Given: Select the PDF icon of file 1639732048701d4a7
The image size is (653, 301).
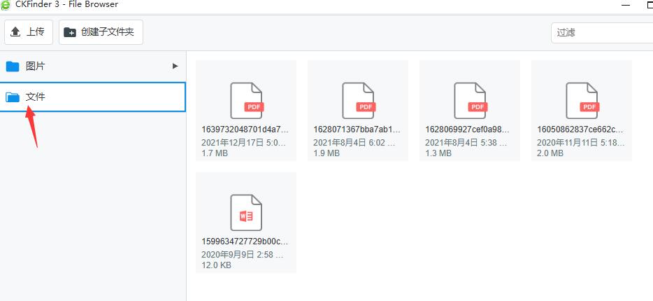Looking at the screenshot, I should pos(247,101).
